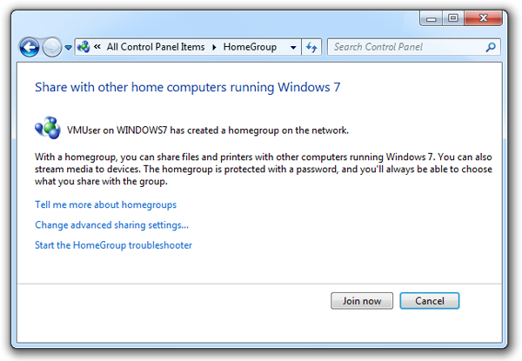Click the Join now button

[362, 301]
